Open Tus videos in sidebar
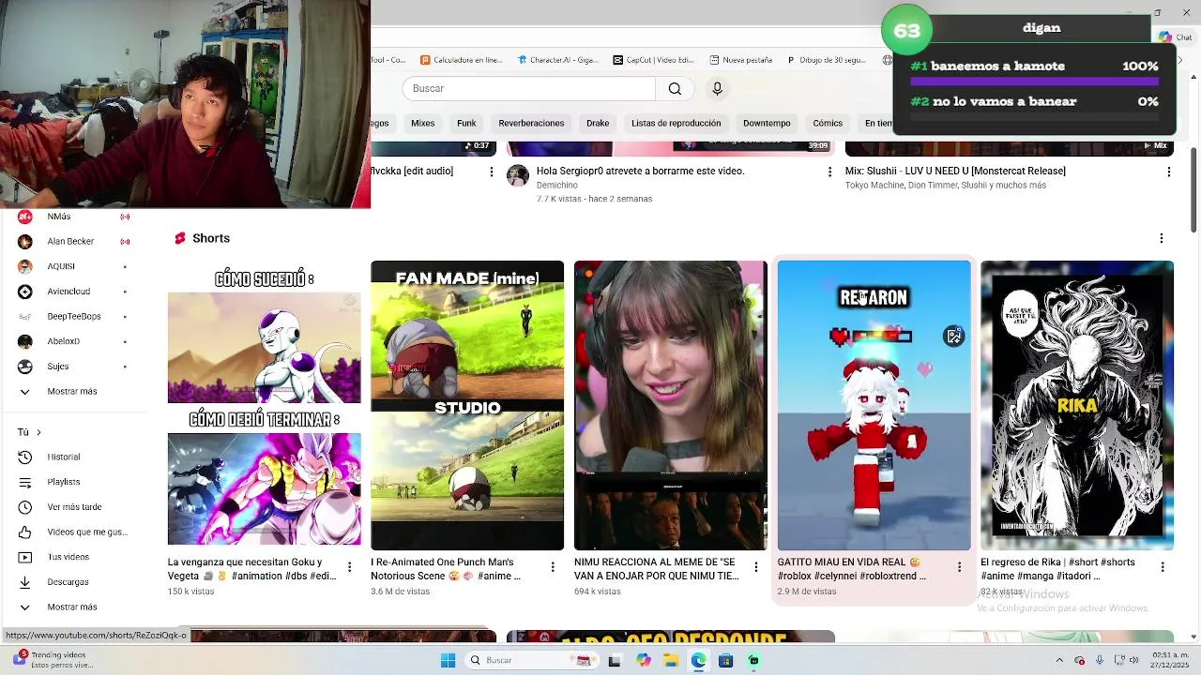 coord(68,557)
